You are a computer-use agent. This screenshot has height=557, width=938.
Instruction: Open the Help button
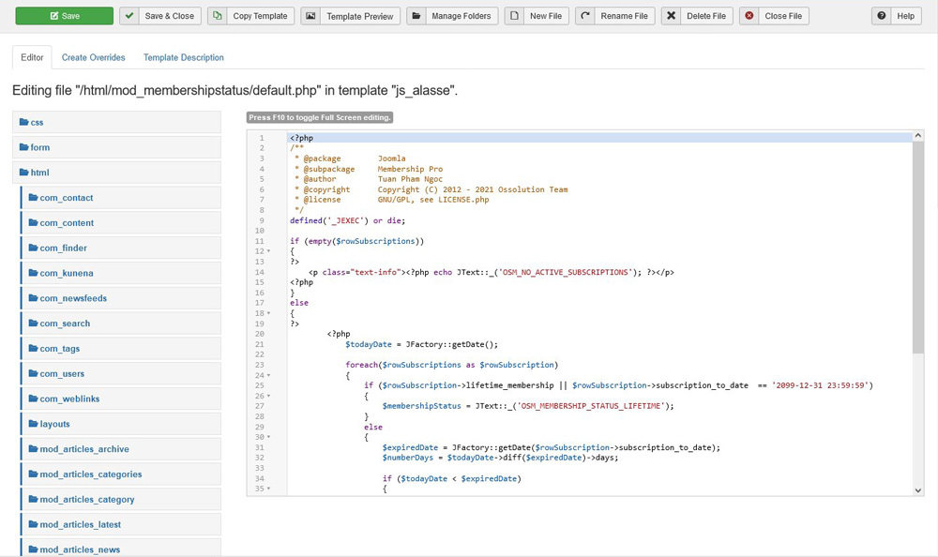pyautogui.click(x=896, y=16)
